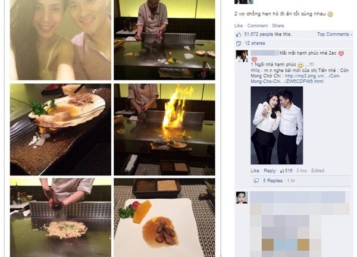Screen dimensions: 357x257
Task: Click the shares icon next to 12 shares
Action: 239,43
